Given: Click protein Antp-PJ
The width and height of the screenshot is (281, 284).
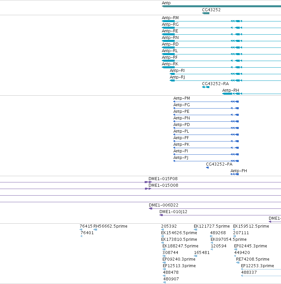Looking at the screenshot, I should (x=181, y=158).
